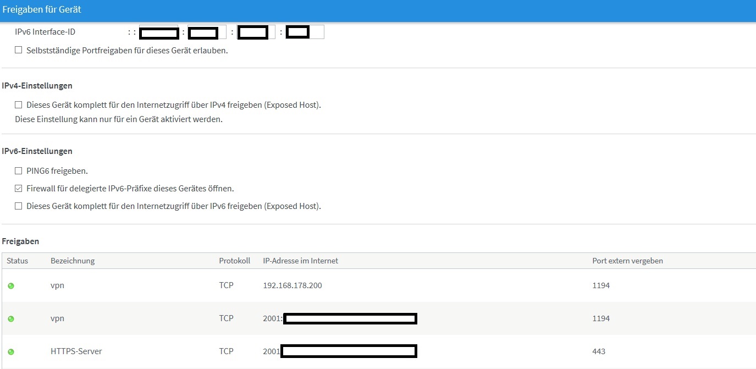Click second IPv6 Interface-ID field
Screen dimensions: 756x369
click(207, 32)
